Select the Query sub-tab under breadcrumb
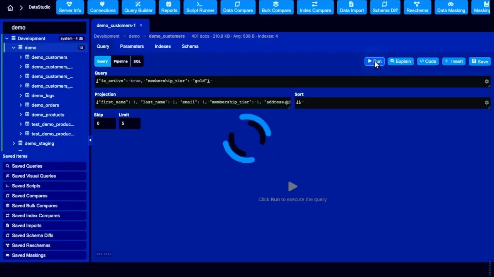 pos(103,46)
